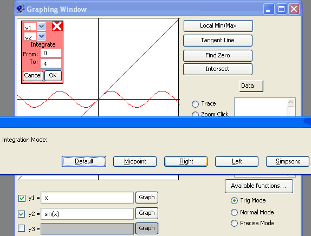Viewport: 311px width, 236px height.
Task: Click the Integrate From input field
Action: coord(51,53)
